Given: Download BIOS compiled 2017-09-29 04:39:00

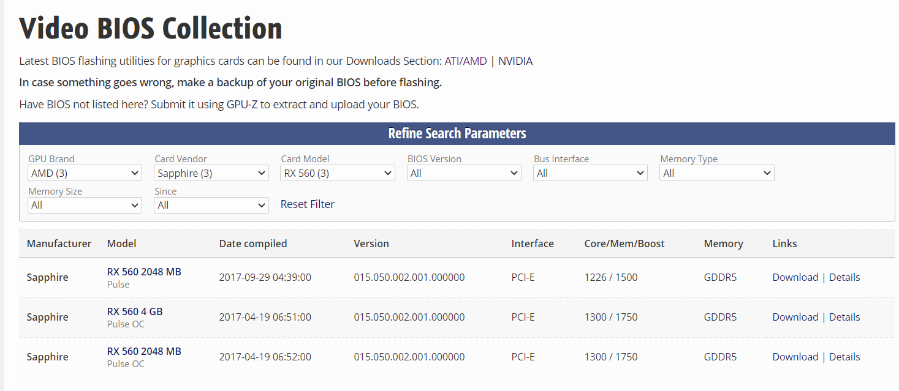Looking at the screenshot, I should click(795, 277).
